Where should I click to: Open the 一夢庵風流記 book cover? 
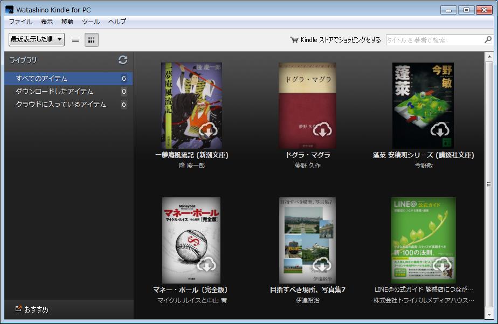(191, 106)
